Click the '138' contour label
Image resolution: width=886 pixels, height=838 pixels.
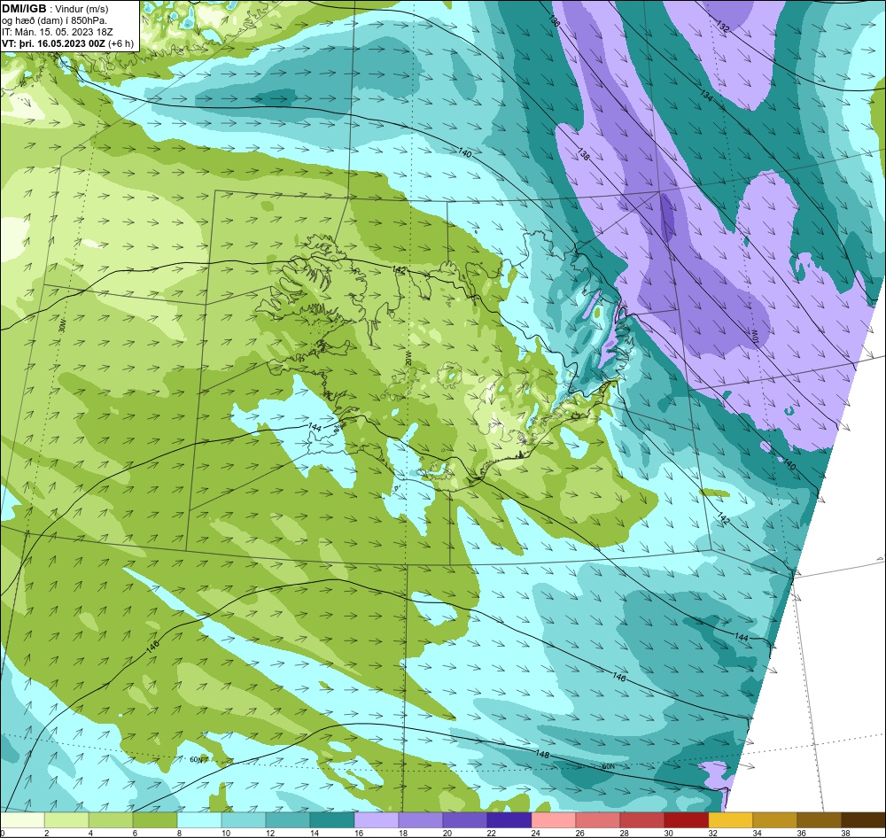click(583, 154)
